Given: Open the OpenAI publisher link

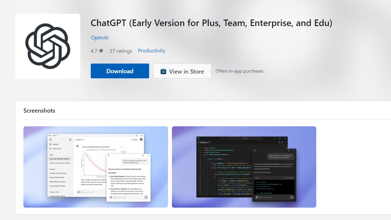Looking at the screenshot, I should pyautogui.click(x=99, y=38).
